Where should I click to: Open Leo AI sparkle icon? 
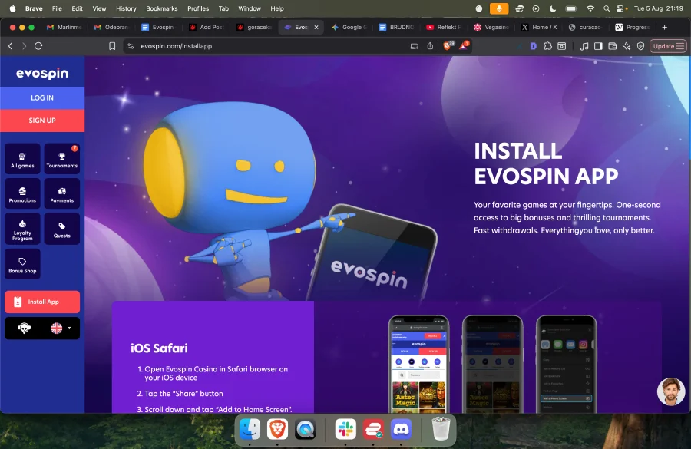(x=627, y=46)
